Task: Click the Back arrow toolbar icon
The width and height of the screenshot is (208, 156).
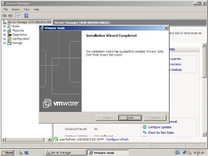Action: [x=5, y=16]
